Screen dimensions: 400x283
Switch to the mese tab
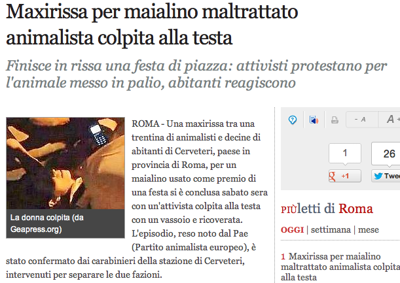coord(369,230)
